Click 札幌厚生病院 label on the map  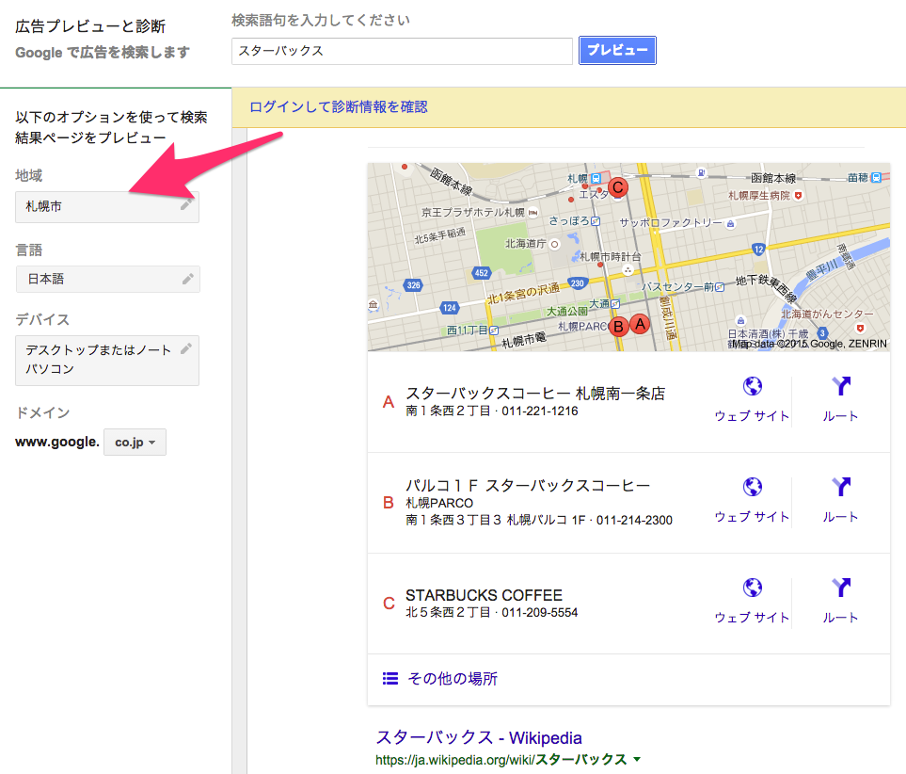coord(758,196)
